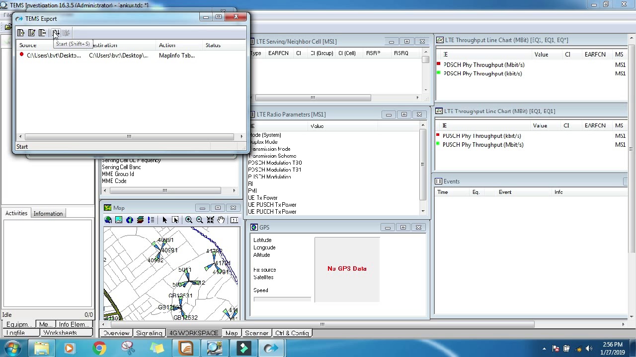This screenshot has width=636, height=357.
Task: Select the Info Elements navigator tab
Action: 74,324
